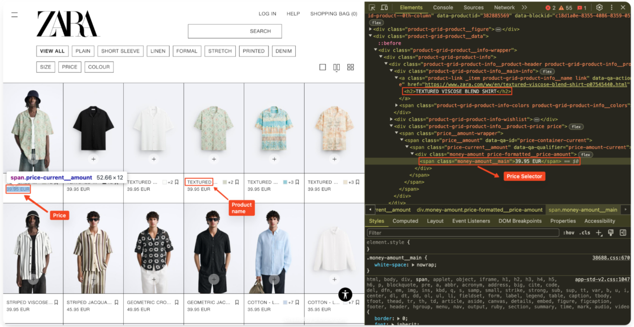Image resolution: width=634 pixels, height=327 pixels.
Task: Collapse the product-grid-product__data div
Action: pos(371,36)
